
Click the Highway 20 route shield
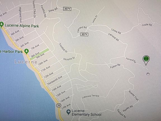[59, 105]
